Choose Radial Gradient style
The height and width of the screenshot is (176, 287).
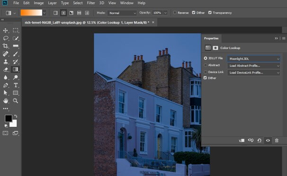[63, 13]
